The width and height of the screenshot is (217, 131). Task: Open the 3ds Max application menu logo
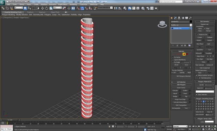[x=2, y=2]
